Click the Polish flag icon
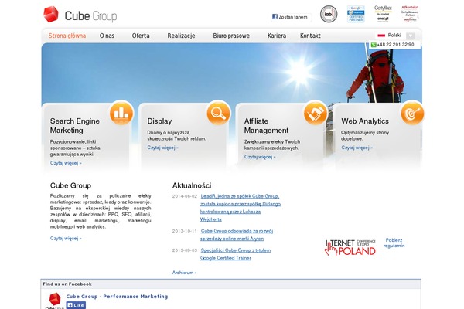 pos(381,36)
